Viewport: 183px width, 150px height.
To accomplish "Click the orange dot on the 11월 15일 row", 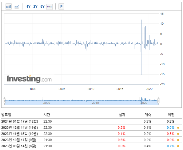I will pos(178,134).
